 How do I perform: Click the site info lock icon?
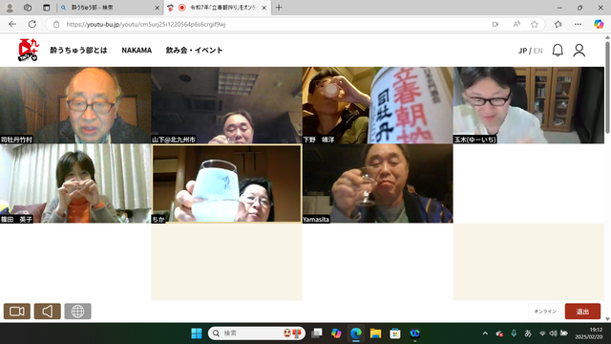point(56,24)
